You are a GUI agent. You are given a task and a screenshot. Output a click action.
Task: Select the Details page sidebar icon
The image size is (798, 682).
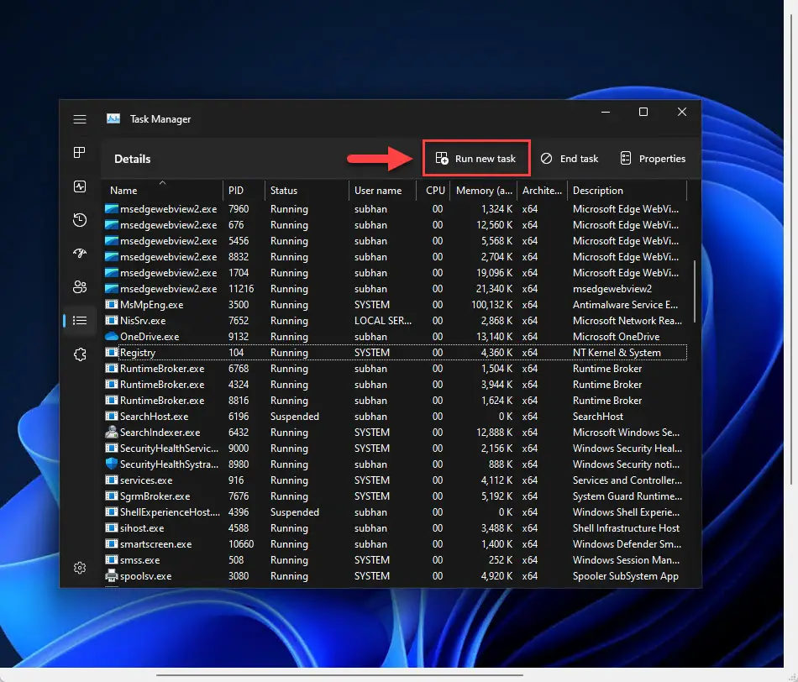[80, 320]
